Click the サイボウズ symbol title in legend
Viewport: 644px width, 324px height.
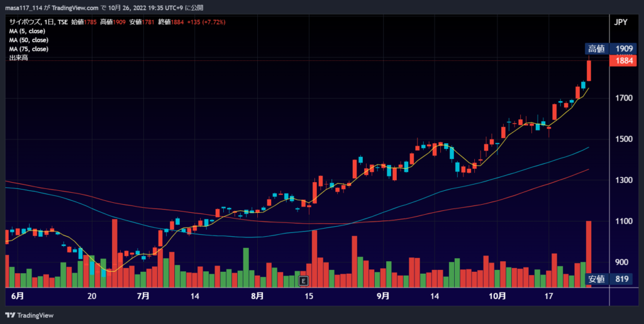[x=25, y=22]
